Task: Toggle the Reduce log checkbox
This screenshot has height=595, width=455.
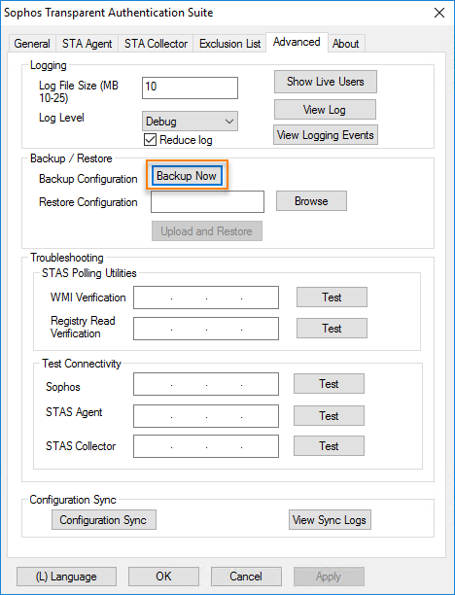Action: coord(151,140)
